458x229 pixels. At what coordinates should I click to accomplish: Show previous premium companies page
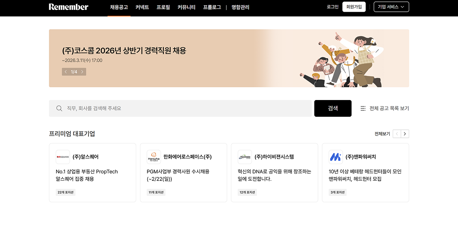(x=397, y=134)
